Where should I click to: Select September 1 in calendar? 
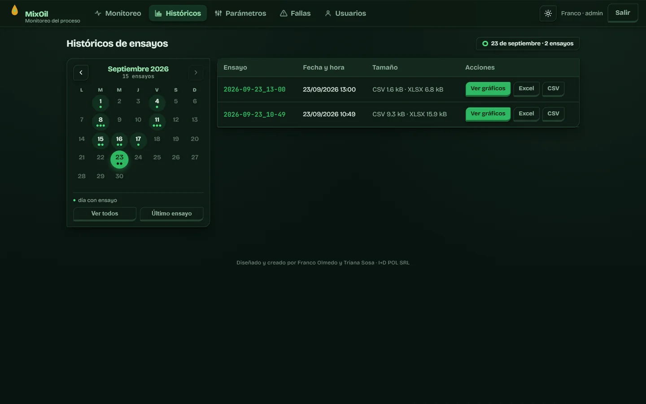coord(100,103)
